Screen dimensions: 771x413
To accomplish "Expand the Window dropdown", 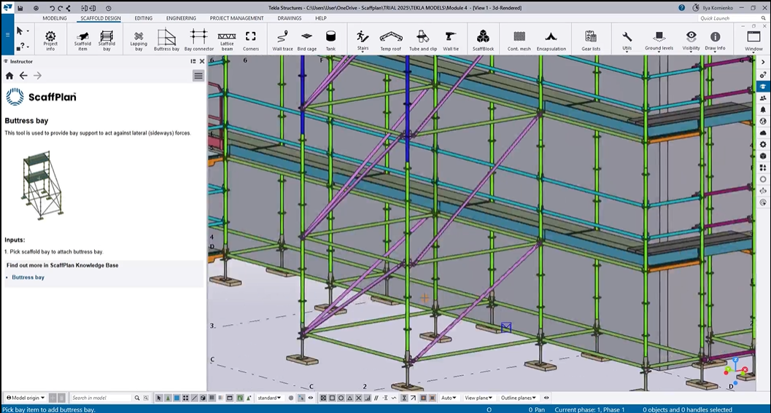I will (x=753, y=52).
